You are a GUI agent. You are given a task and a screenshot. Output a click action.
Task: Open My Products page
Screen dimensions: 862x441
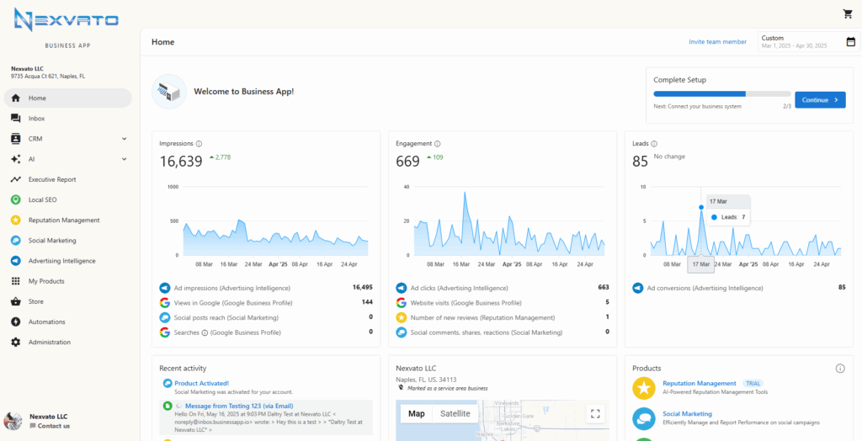tap(67, 281)
